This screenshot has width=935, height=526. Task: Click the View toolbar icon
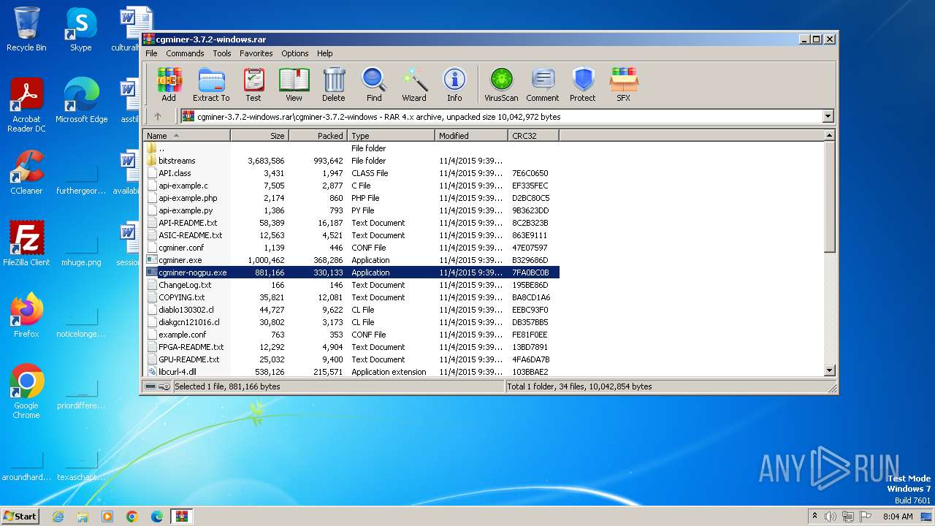click(294, 84)
